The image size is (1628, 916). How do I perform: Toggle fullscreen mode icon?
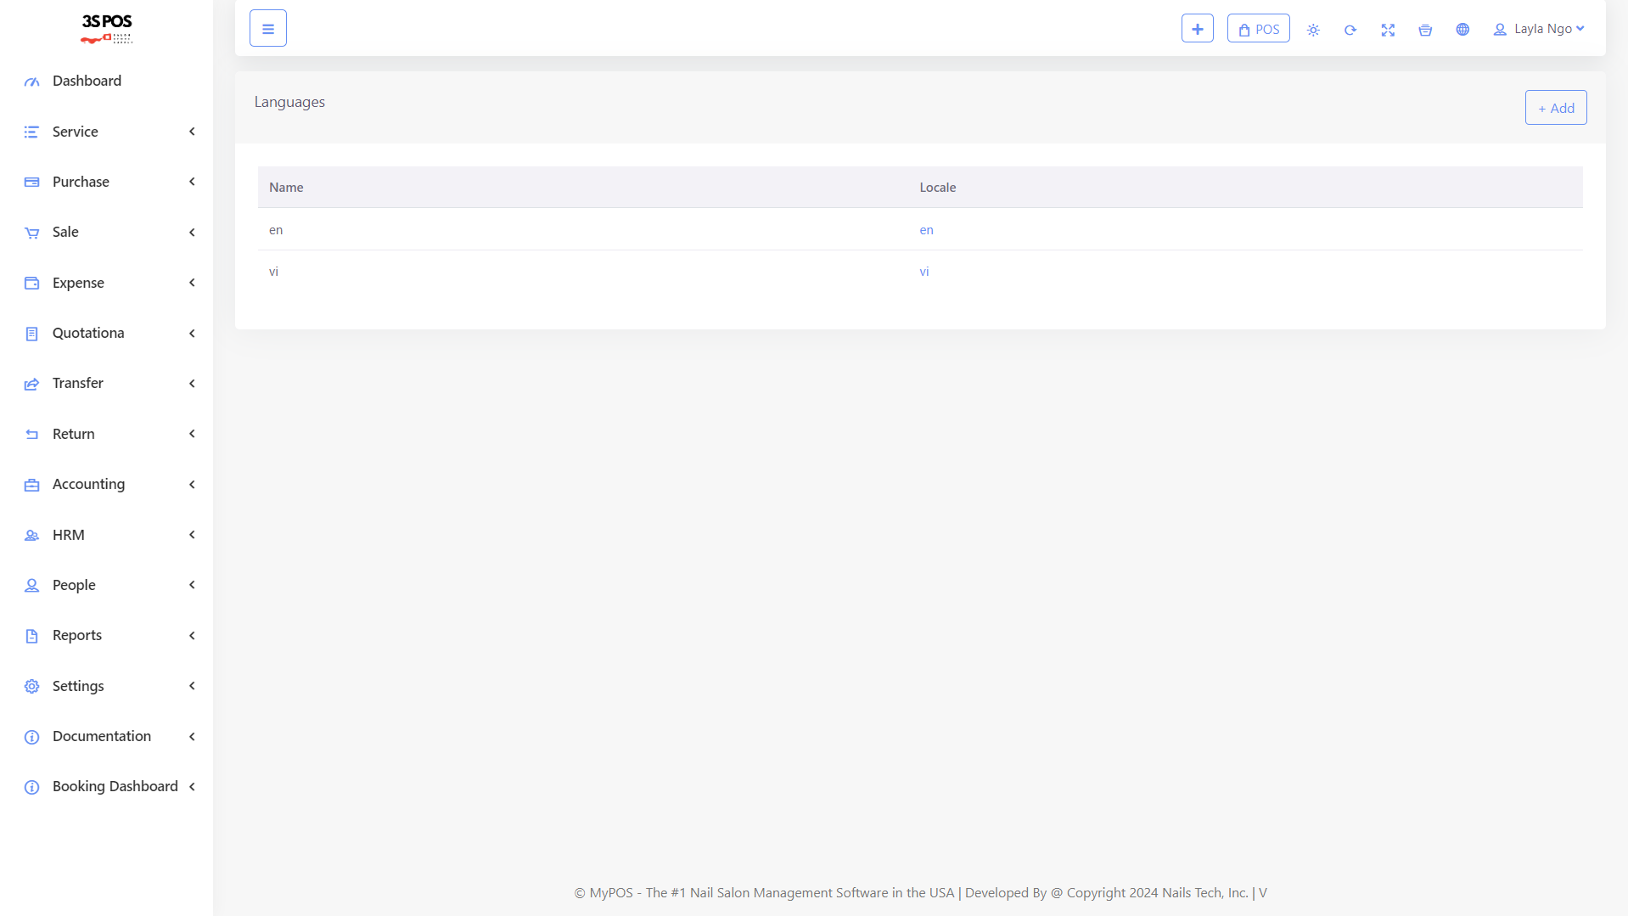[1388, 30]
